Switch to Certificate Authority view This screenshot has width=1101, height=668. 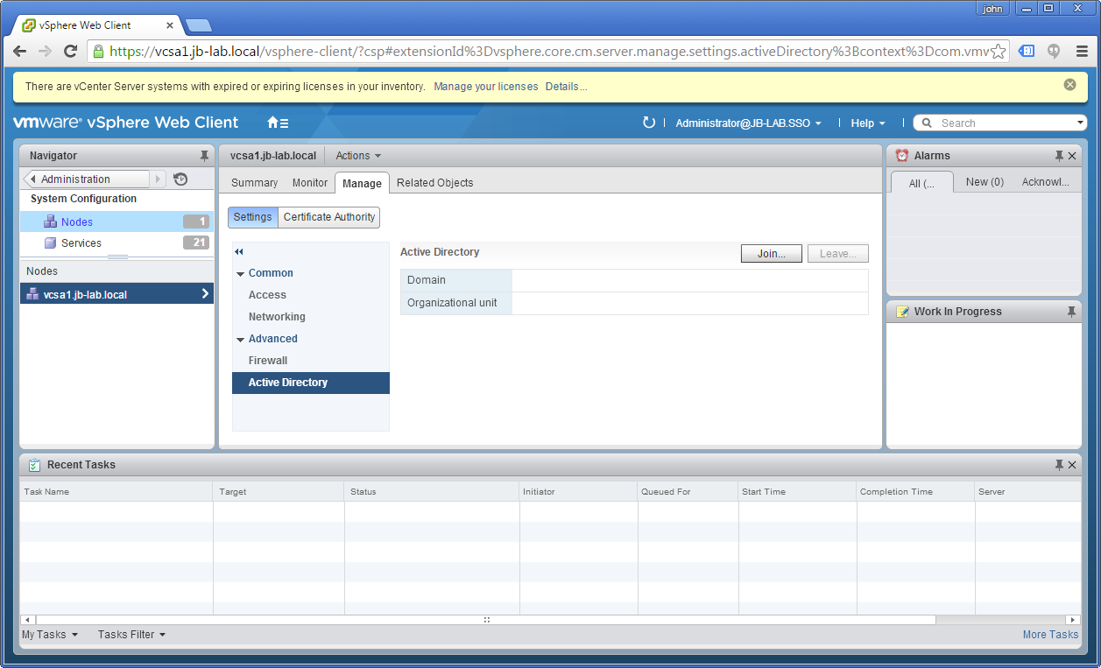(329, 217)
